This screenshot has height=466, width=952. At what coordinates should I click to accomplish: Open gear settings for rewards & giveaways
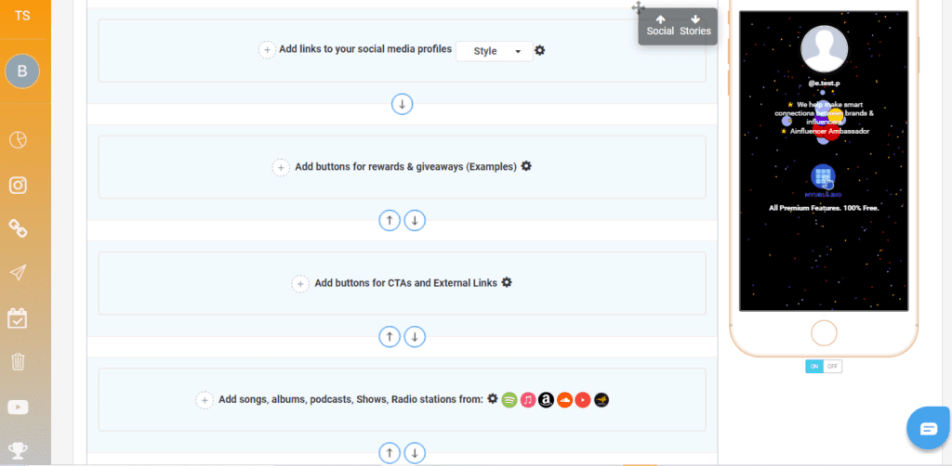(x=526, y=166)
